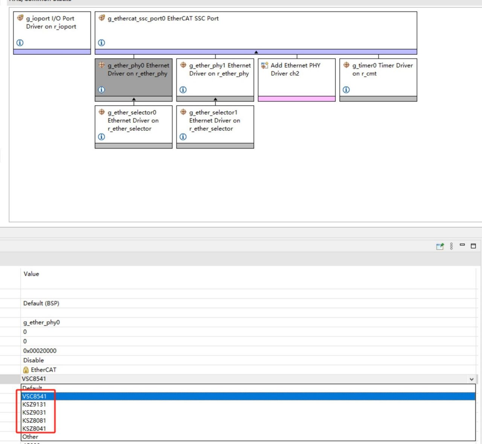
Task: Open info icon of g_ether_phy0 block
Action: click(x=101, y=90)
